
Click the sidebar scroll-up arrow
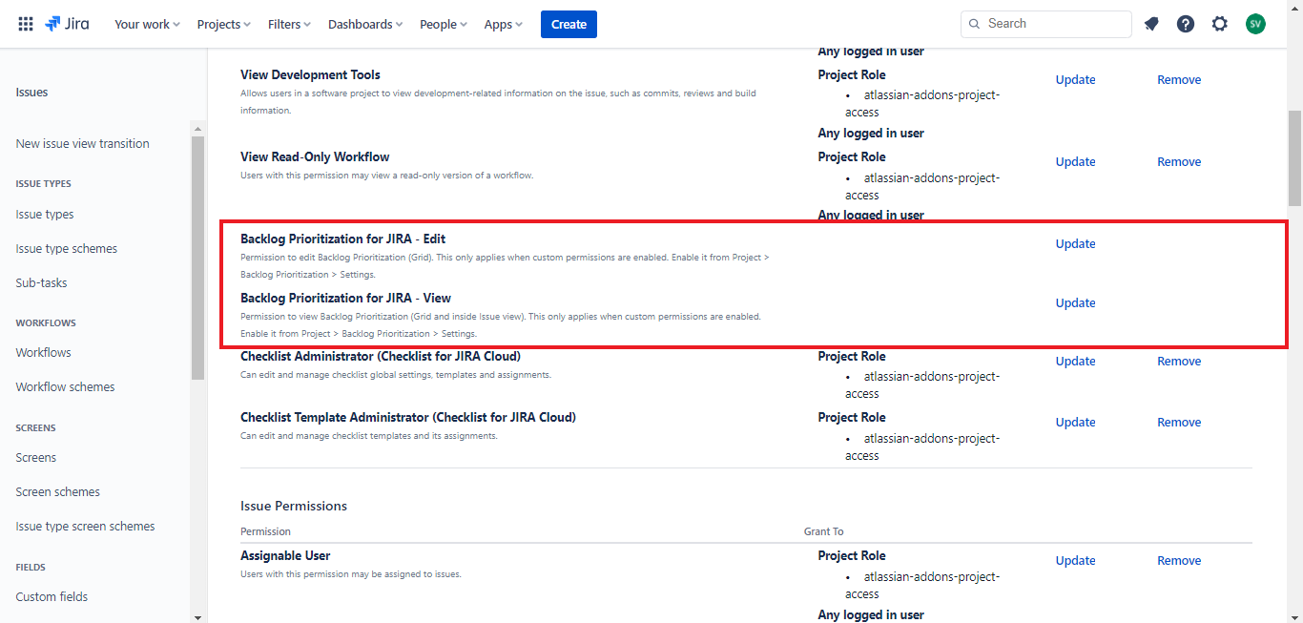coord(198,128)
